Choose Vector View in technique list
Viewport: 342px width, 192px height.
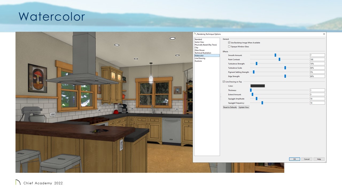[199, 42]
